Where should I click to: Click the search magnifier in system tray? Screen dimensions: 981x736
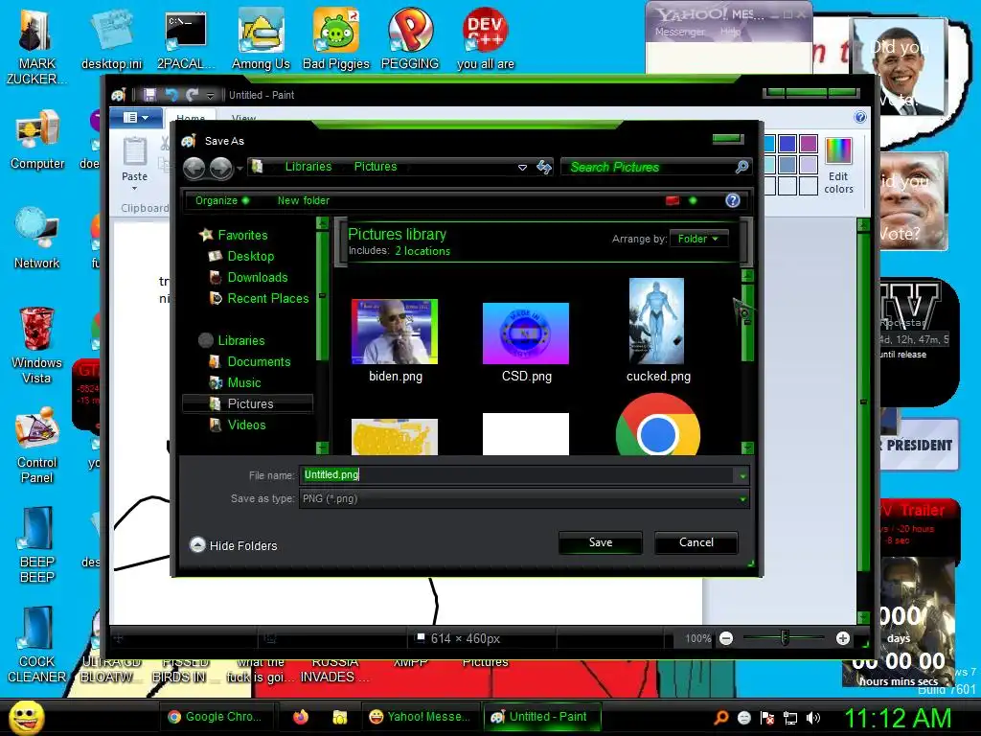coord(720,717)
